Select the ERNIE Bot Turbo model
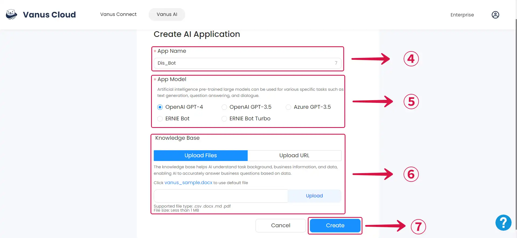The width and height of the screenshot is (517, 238). (x=224, y=119)
